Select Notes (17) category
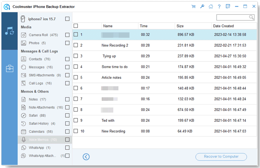 pyautogui.click(x=38, y=99)
